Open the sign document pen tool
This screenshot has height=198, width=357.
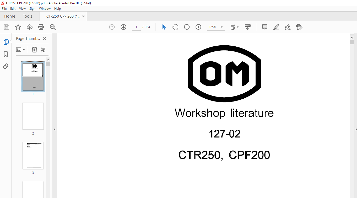288,27
